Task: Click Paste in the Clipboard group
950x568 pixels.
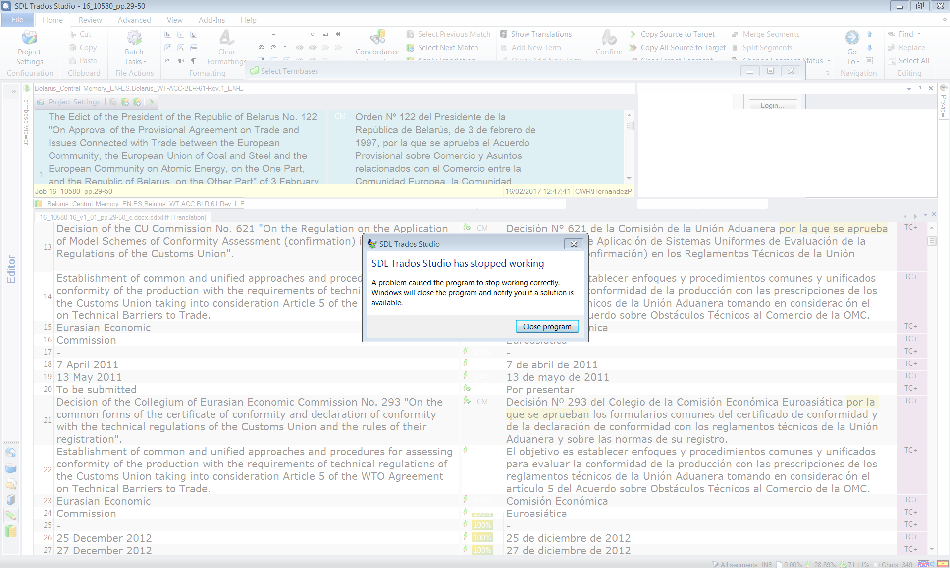Action: 83,61
